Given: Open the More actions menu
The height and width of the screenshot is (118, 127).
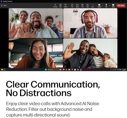Looking at the screenshot, I should [x=93, y=6].
